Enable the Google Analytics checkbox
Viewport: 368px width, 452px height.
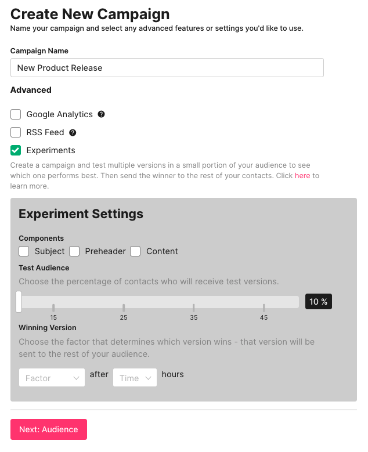click(16, 114)
